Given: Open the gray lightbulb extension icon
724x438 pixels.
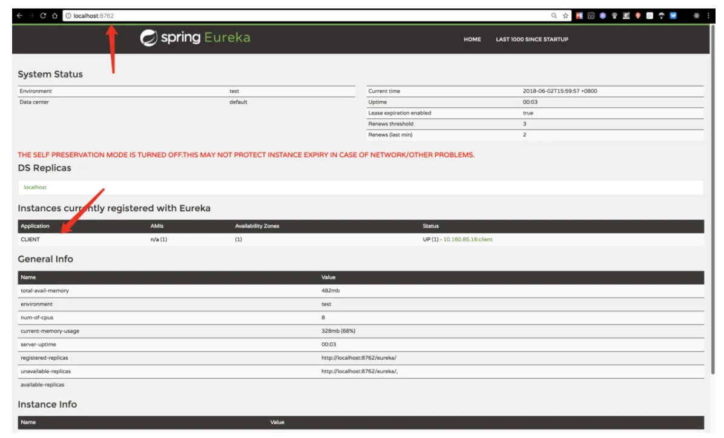Looking at the screenshot, I should pos(614,16).
